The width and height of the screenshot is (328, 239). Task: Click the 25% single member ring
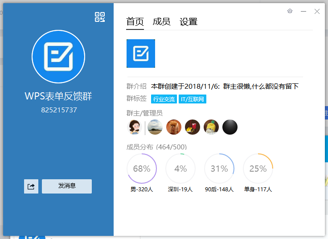coord(258,169)
